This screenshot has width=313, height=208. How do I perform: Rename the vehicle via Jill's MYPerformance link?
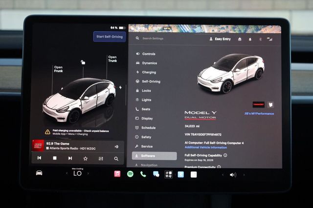coord(259,114)
